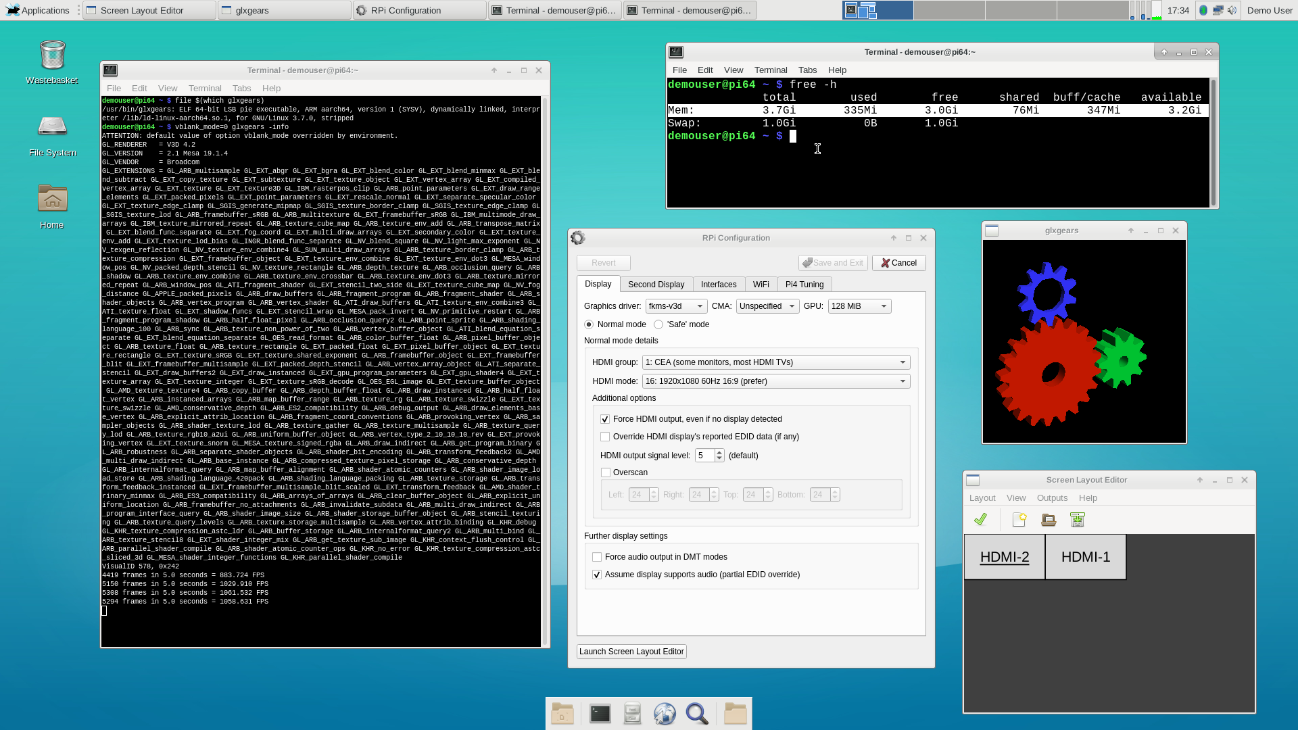
Task: Click Launch Screen Layout Editor button
Action: 631,652
